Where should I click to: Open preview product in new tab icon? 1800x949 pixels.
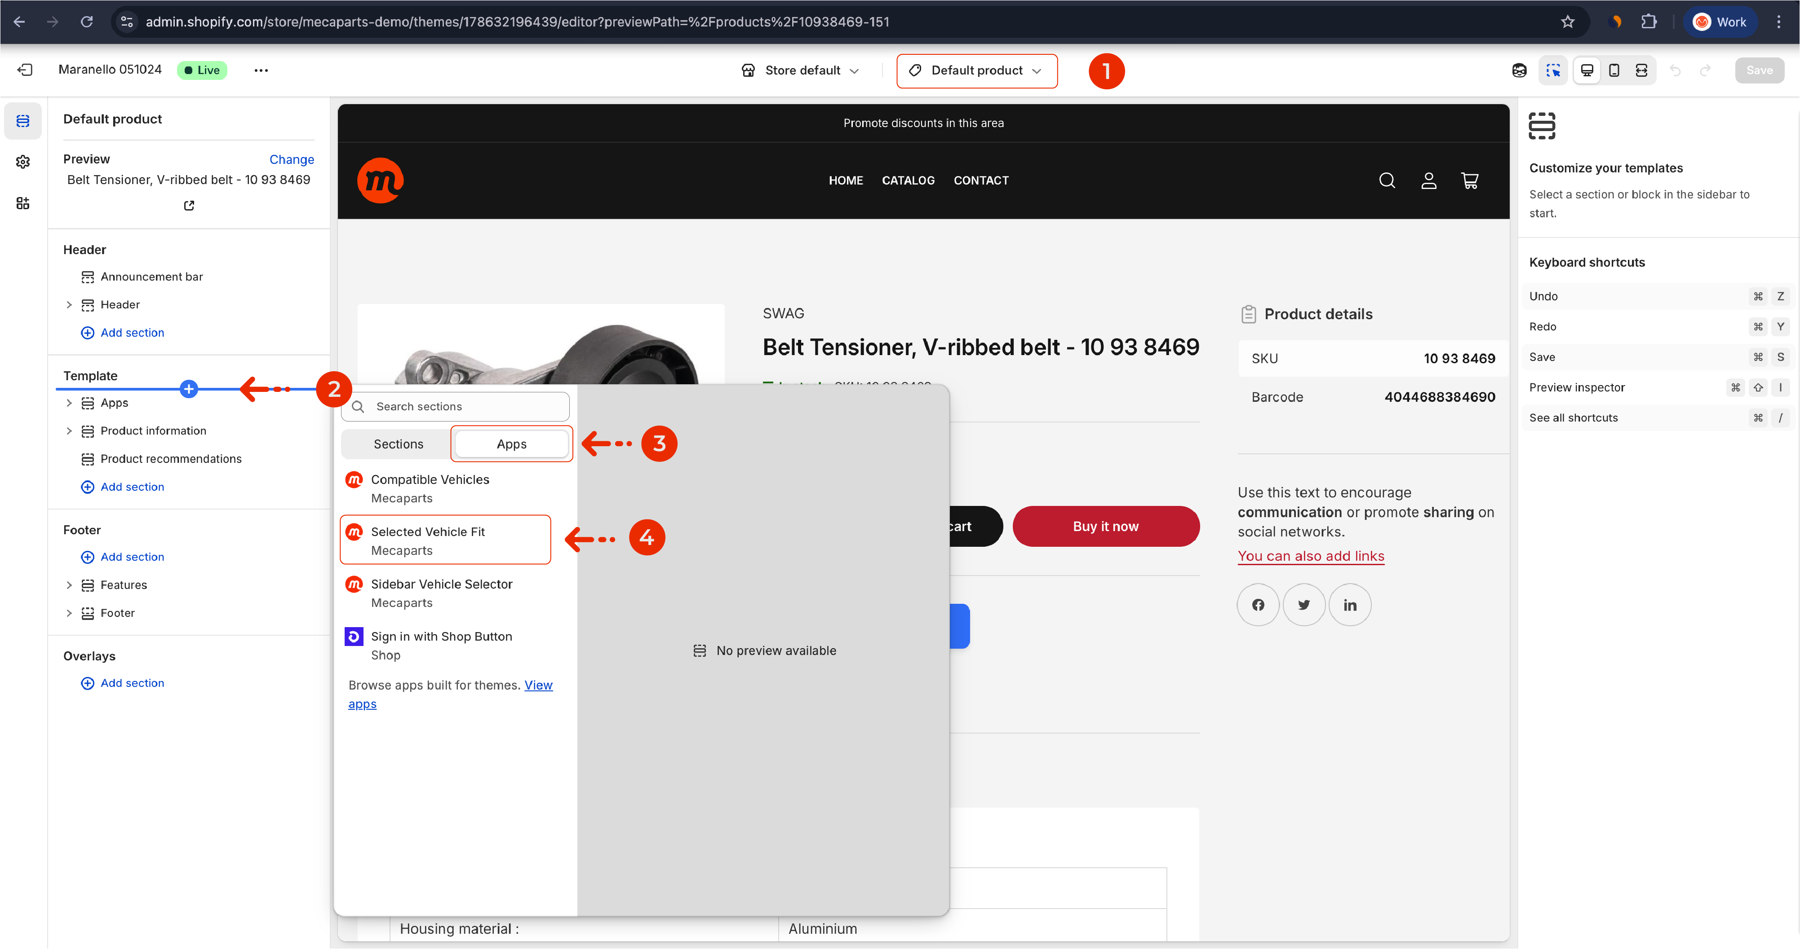189,205
